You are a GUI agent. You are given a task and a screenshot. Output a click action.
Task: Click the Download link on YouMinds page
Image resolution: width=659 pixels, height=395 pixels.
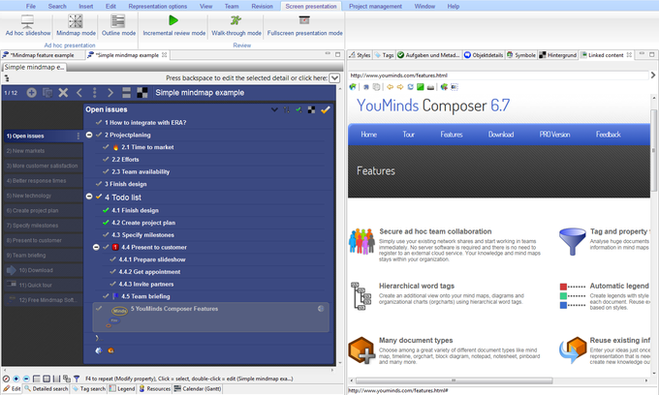[501, 135]
